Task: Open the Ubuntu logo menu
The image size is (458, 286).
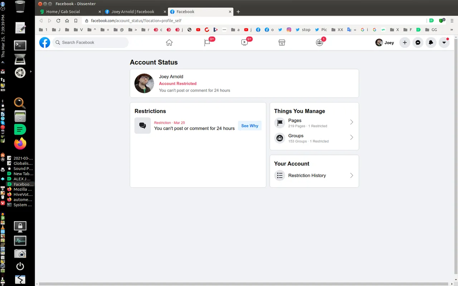Action: pos(20,73)
